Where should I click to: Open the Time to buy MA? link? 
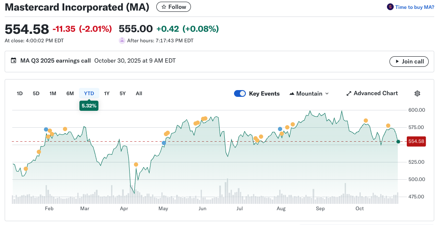click(414, 7)
